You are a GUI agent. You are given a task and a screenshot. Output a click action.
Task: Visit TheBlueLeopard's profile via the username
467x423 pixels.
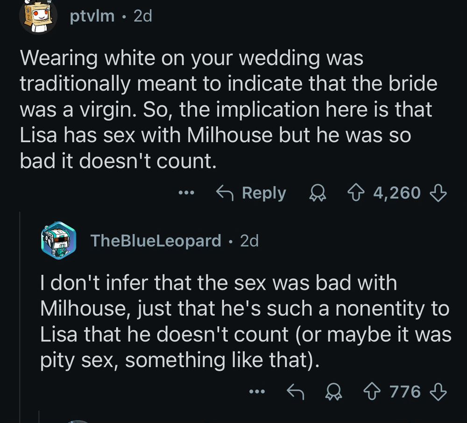[156, 241]
